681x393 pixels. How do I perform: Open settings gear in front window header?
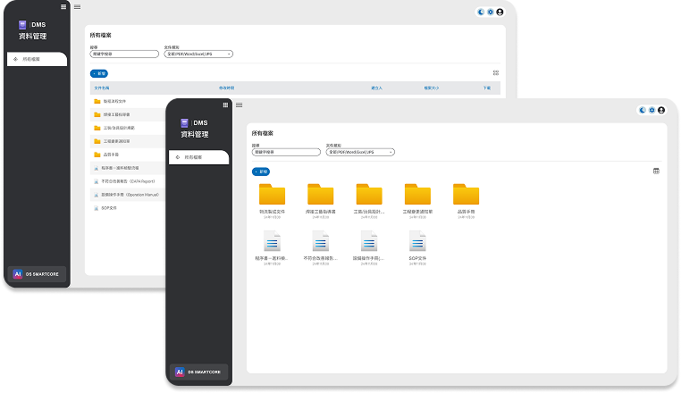coord(652,110)
